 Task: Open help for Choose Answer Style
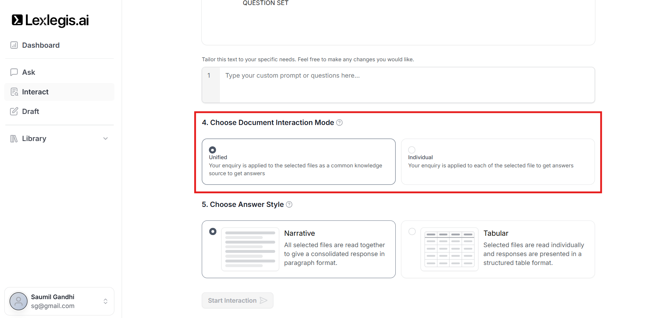pyautogui.click(x=289, y=204)
